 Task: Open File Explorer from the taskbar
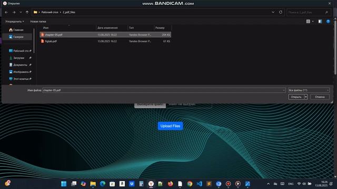tap(93, 184)
